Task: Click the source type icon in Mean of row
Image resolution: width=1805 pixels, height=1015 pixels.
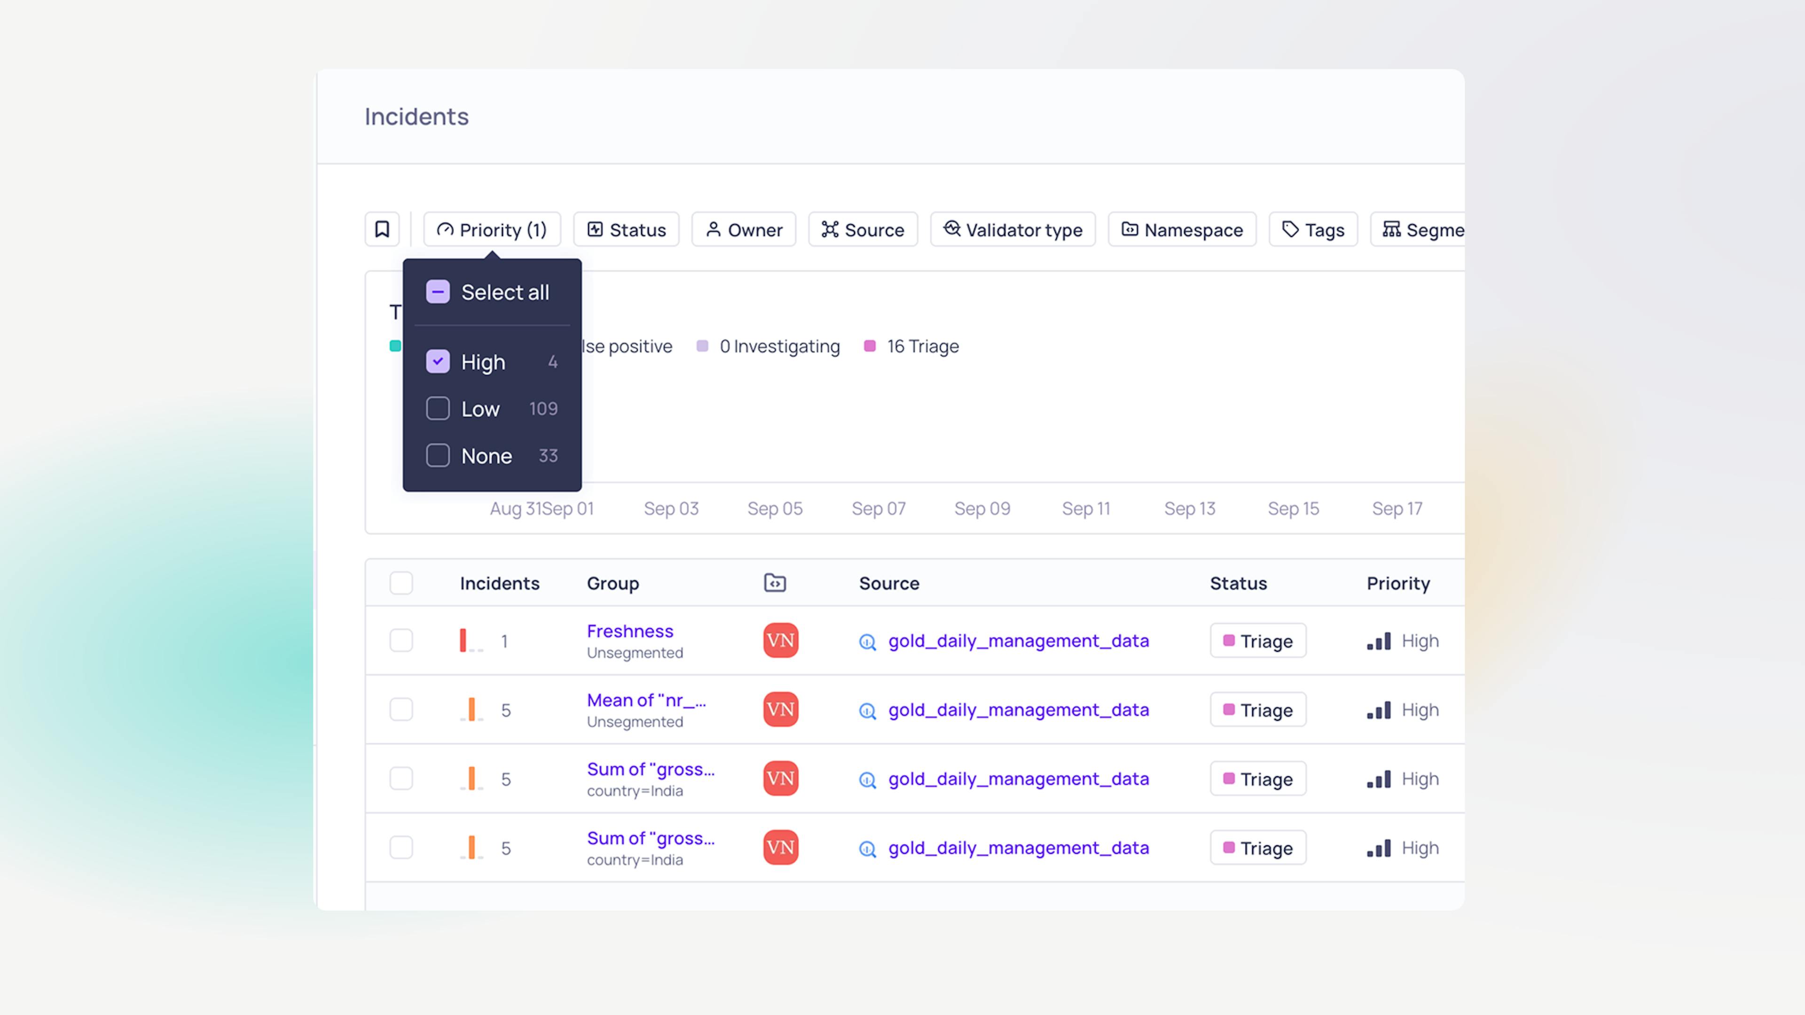Action: tap(867, 711)
